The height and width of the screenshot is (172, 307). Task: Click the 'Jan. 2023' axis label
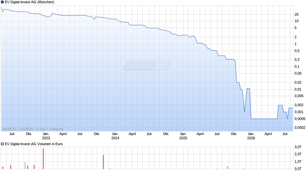(x=46, y=136)
